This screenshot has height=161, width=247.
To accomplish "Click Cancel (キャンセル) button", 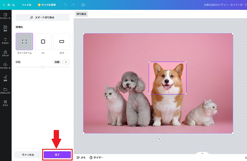I will click(x=28, y=155).
